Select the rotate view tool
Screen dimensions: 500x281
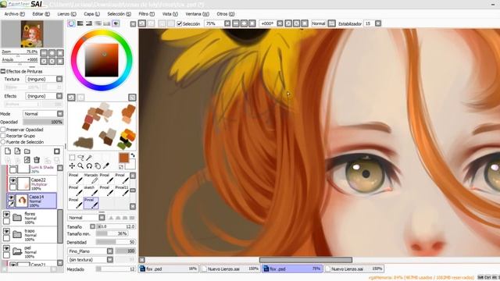89,166
